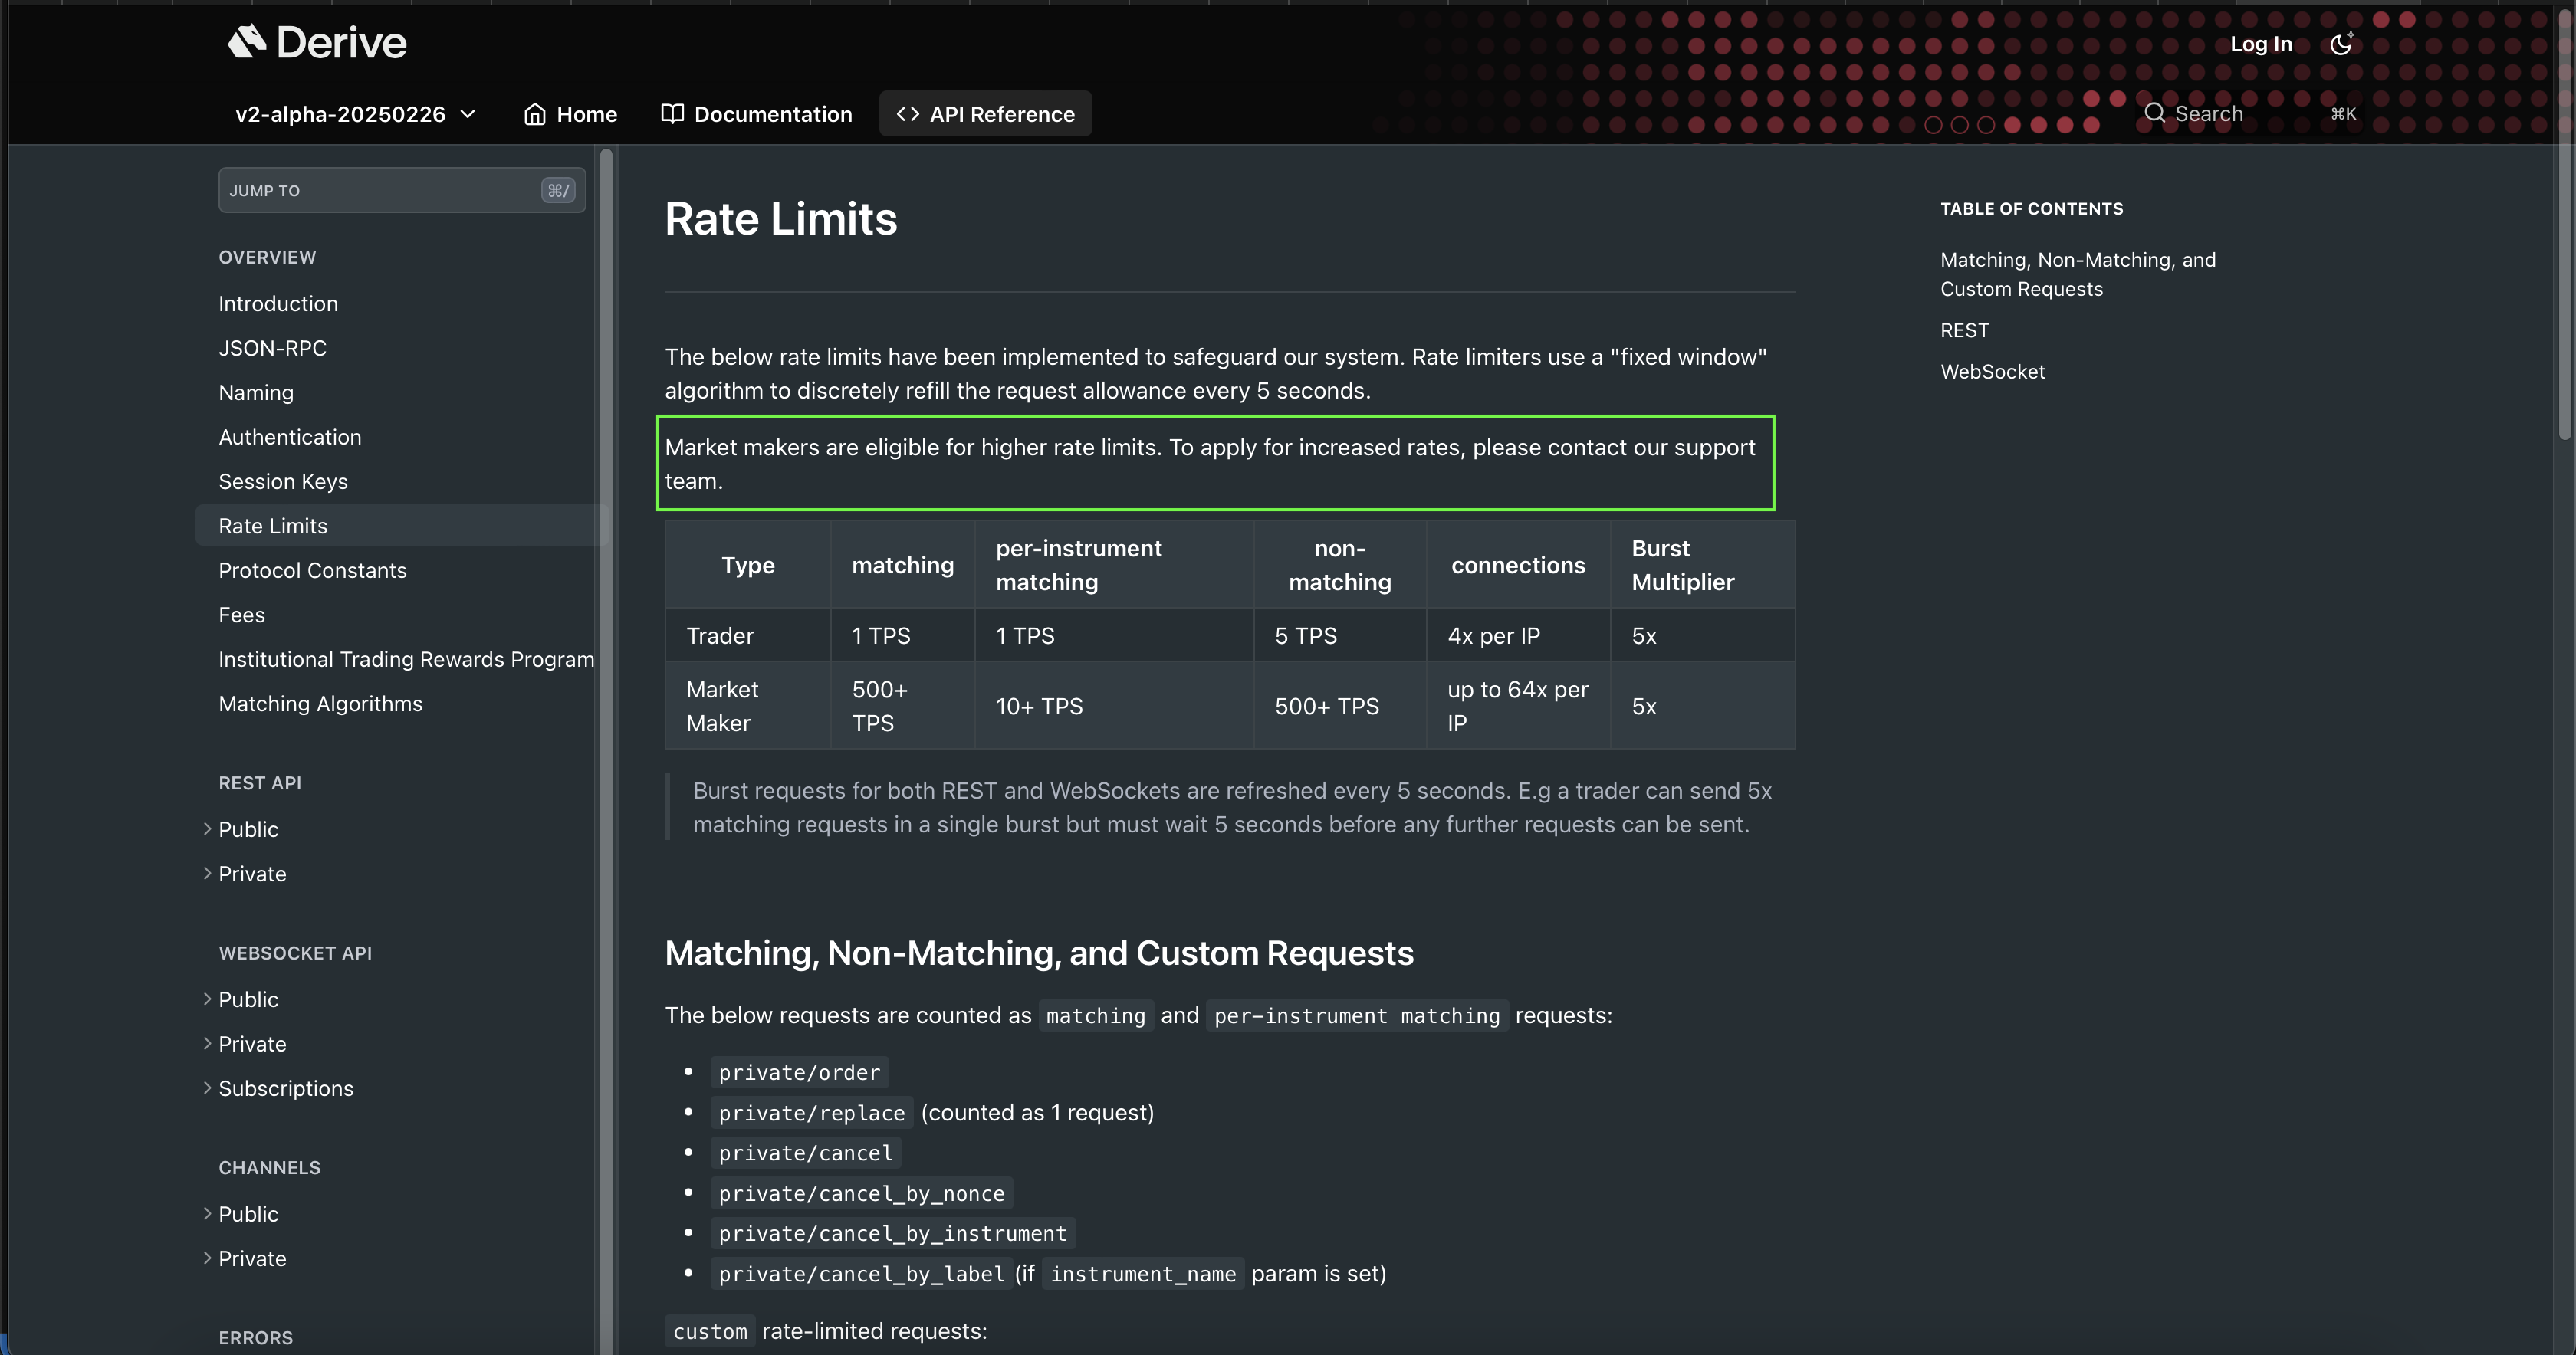Screen dimensions: 2576x1355
Task: Click the Search magnifying glass icon
Action: tap(2155, 113)
